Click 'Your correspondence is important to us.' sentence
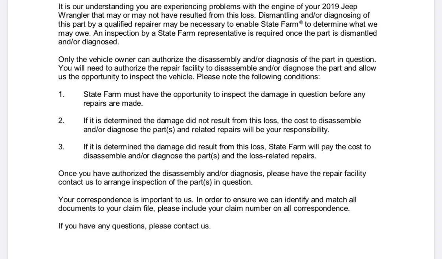The width and height of the screenshot is (442, 259). [x=126, y=200]
